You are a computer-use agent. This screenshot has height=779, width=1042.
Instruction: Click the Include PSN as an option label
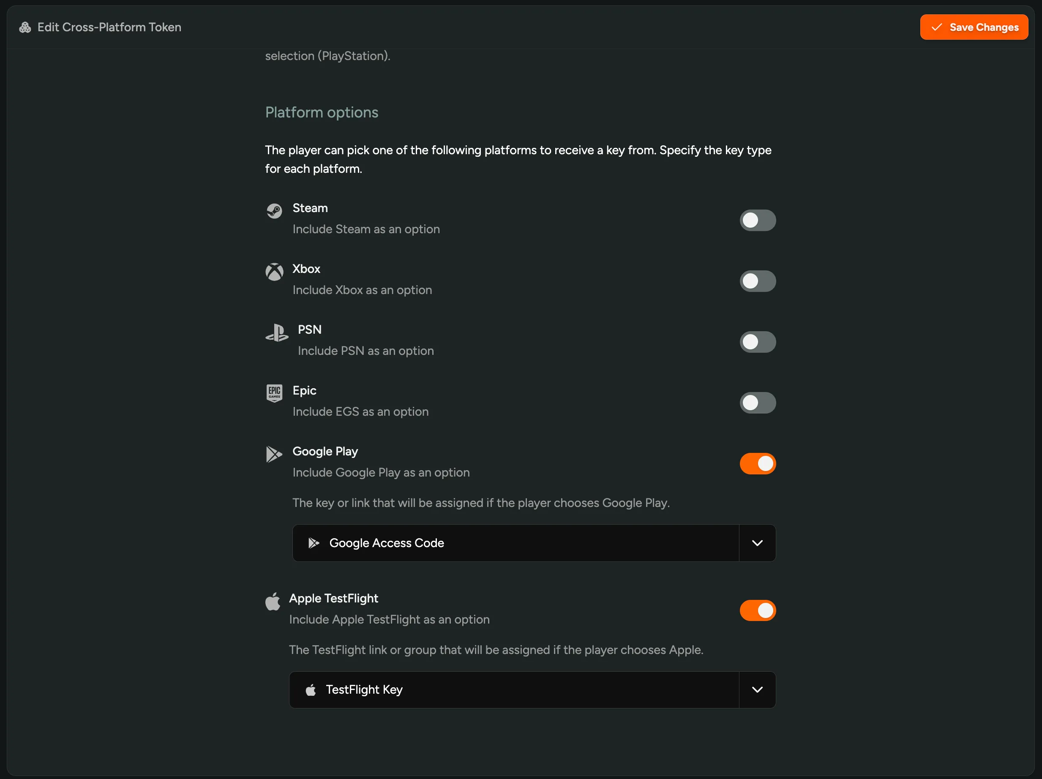point(366,350)
